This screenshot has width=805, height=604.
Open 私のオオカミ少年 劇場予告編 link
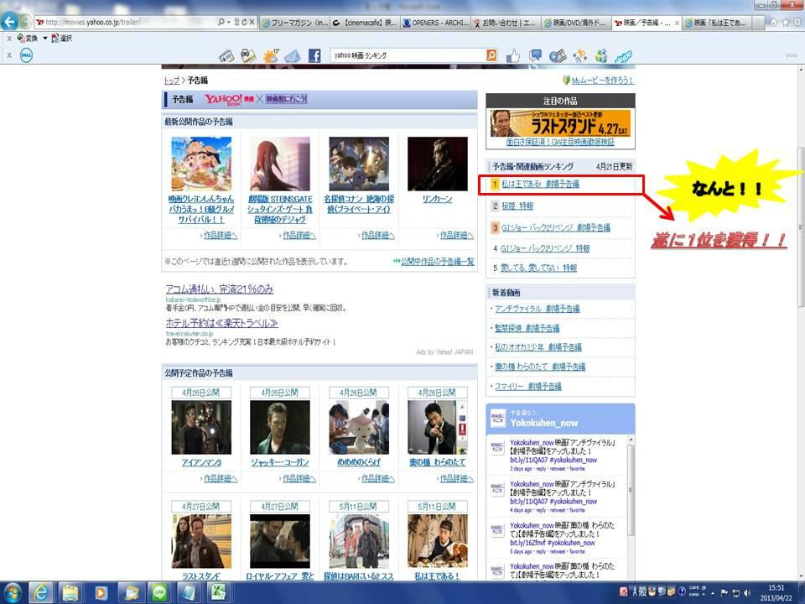(x=538, y=347)
